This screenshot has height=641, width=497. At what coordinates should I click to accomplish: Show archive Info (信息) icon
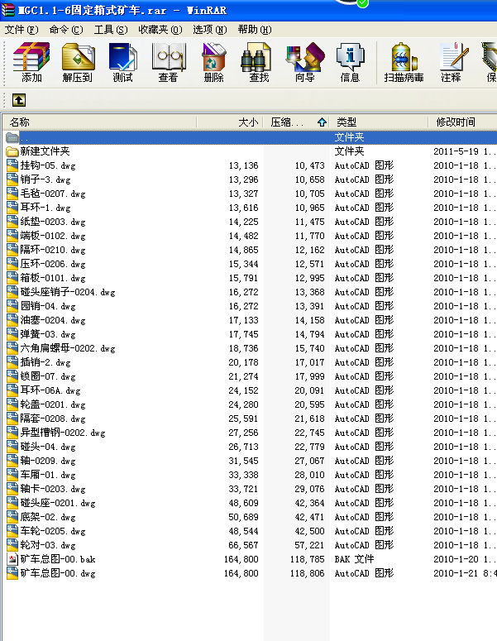click(351, 62)
